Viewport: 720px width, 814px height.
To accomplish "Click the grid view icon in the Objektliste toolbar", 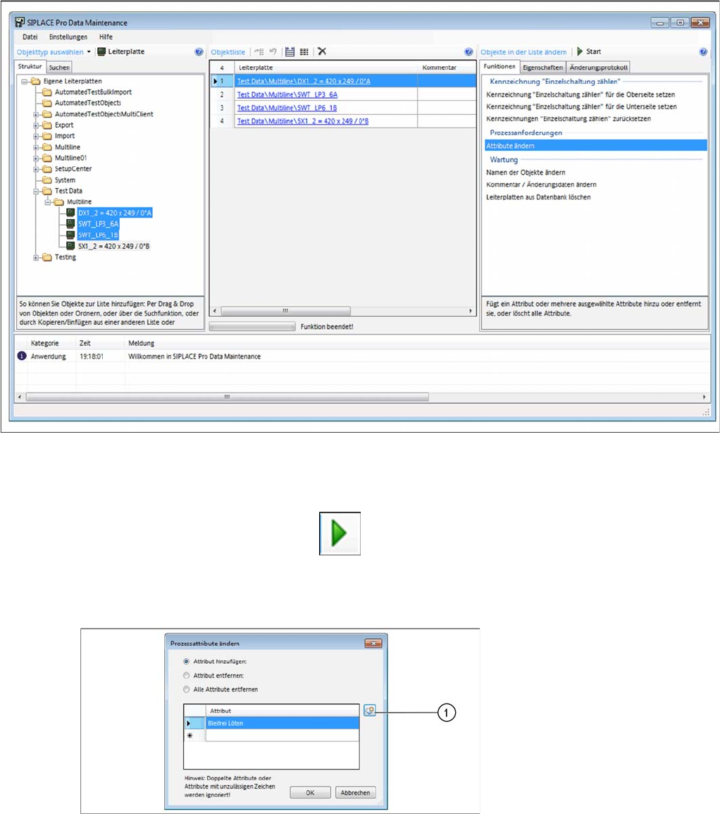I will point(304,51).
